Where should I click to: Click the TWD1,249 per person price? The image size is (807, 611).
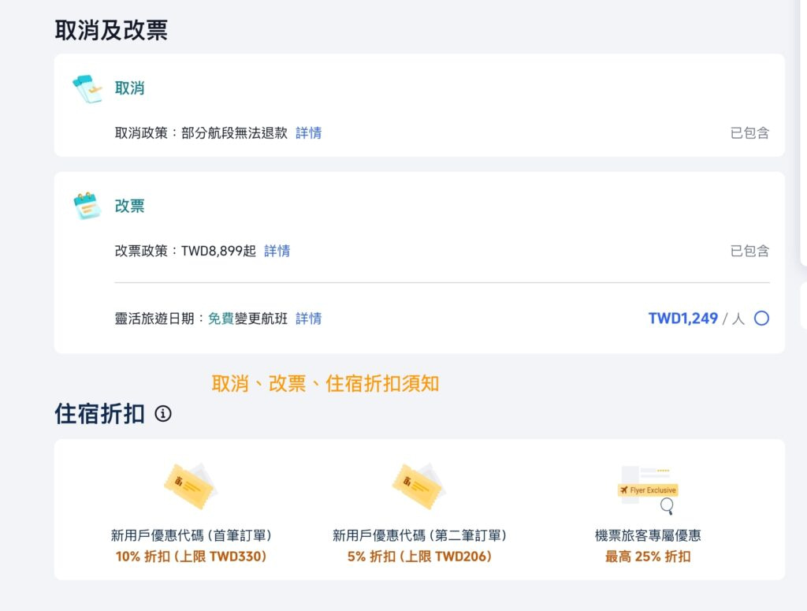[x=697, y=318]
